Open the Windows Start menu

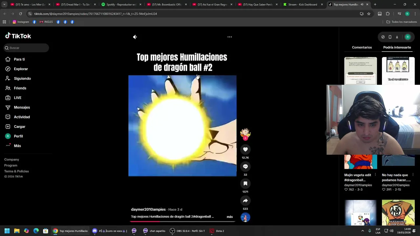pyautogui.click(x=7, y=231)
